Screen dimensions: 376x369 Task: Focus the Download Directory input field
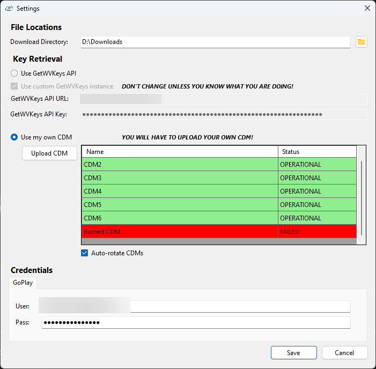[x=216, y=42]
